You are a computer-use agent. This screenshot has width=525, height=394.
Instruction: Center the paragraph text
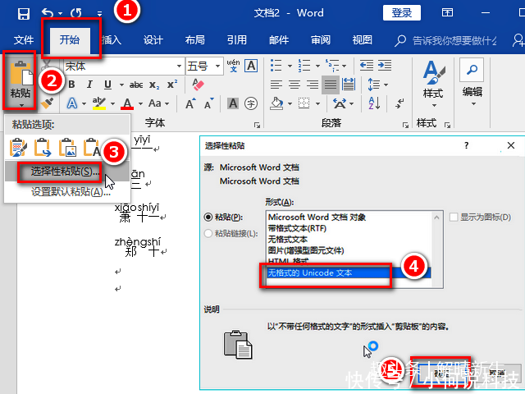[x=294, y=85]
